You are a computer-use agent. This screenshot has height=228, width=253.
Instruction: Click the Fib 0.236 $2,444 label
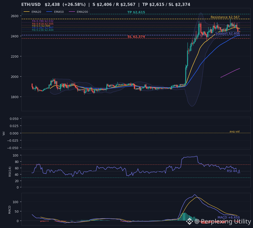click(43, 30)
